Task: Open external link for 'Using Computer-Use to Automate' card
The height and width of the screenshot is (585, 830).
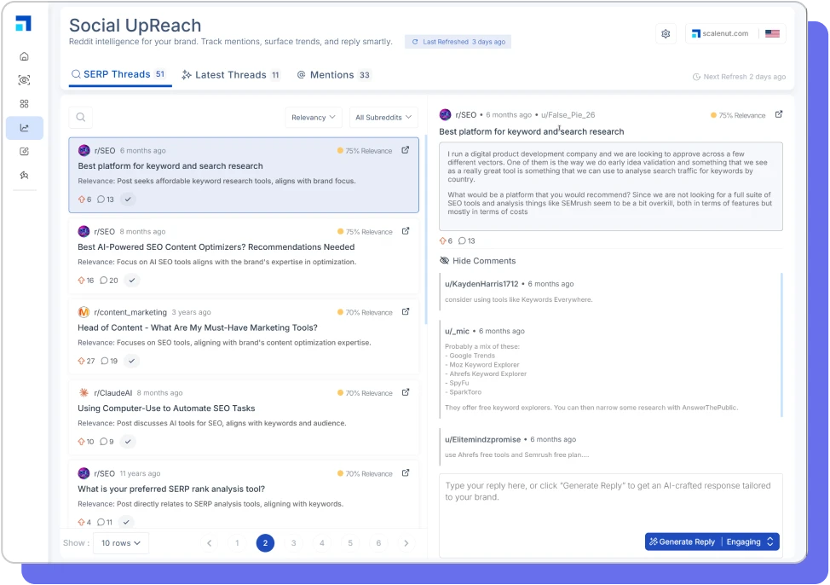Action: [406, 392]
